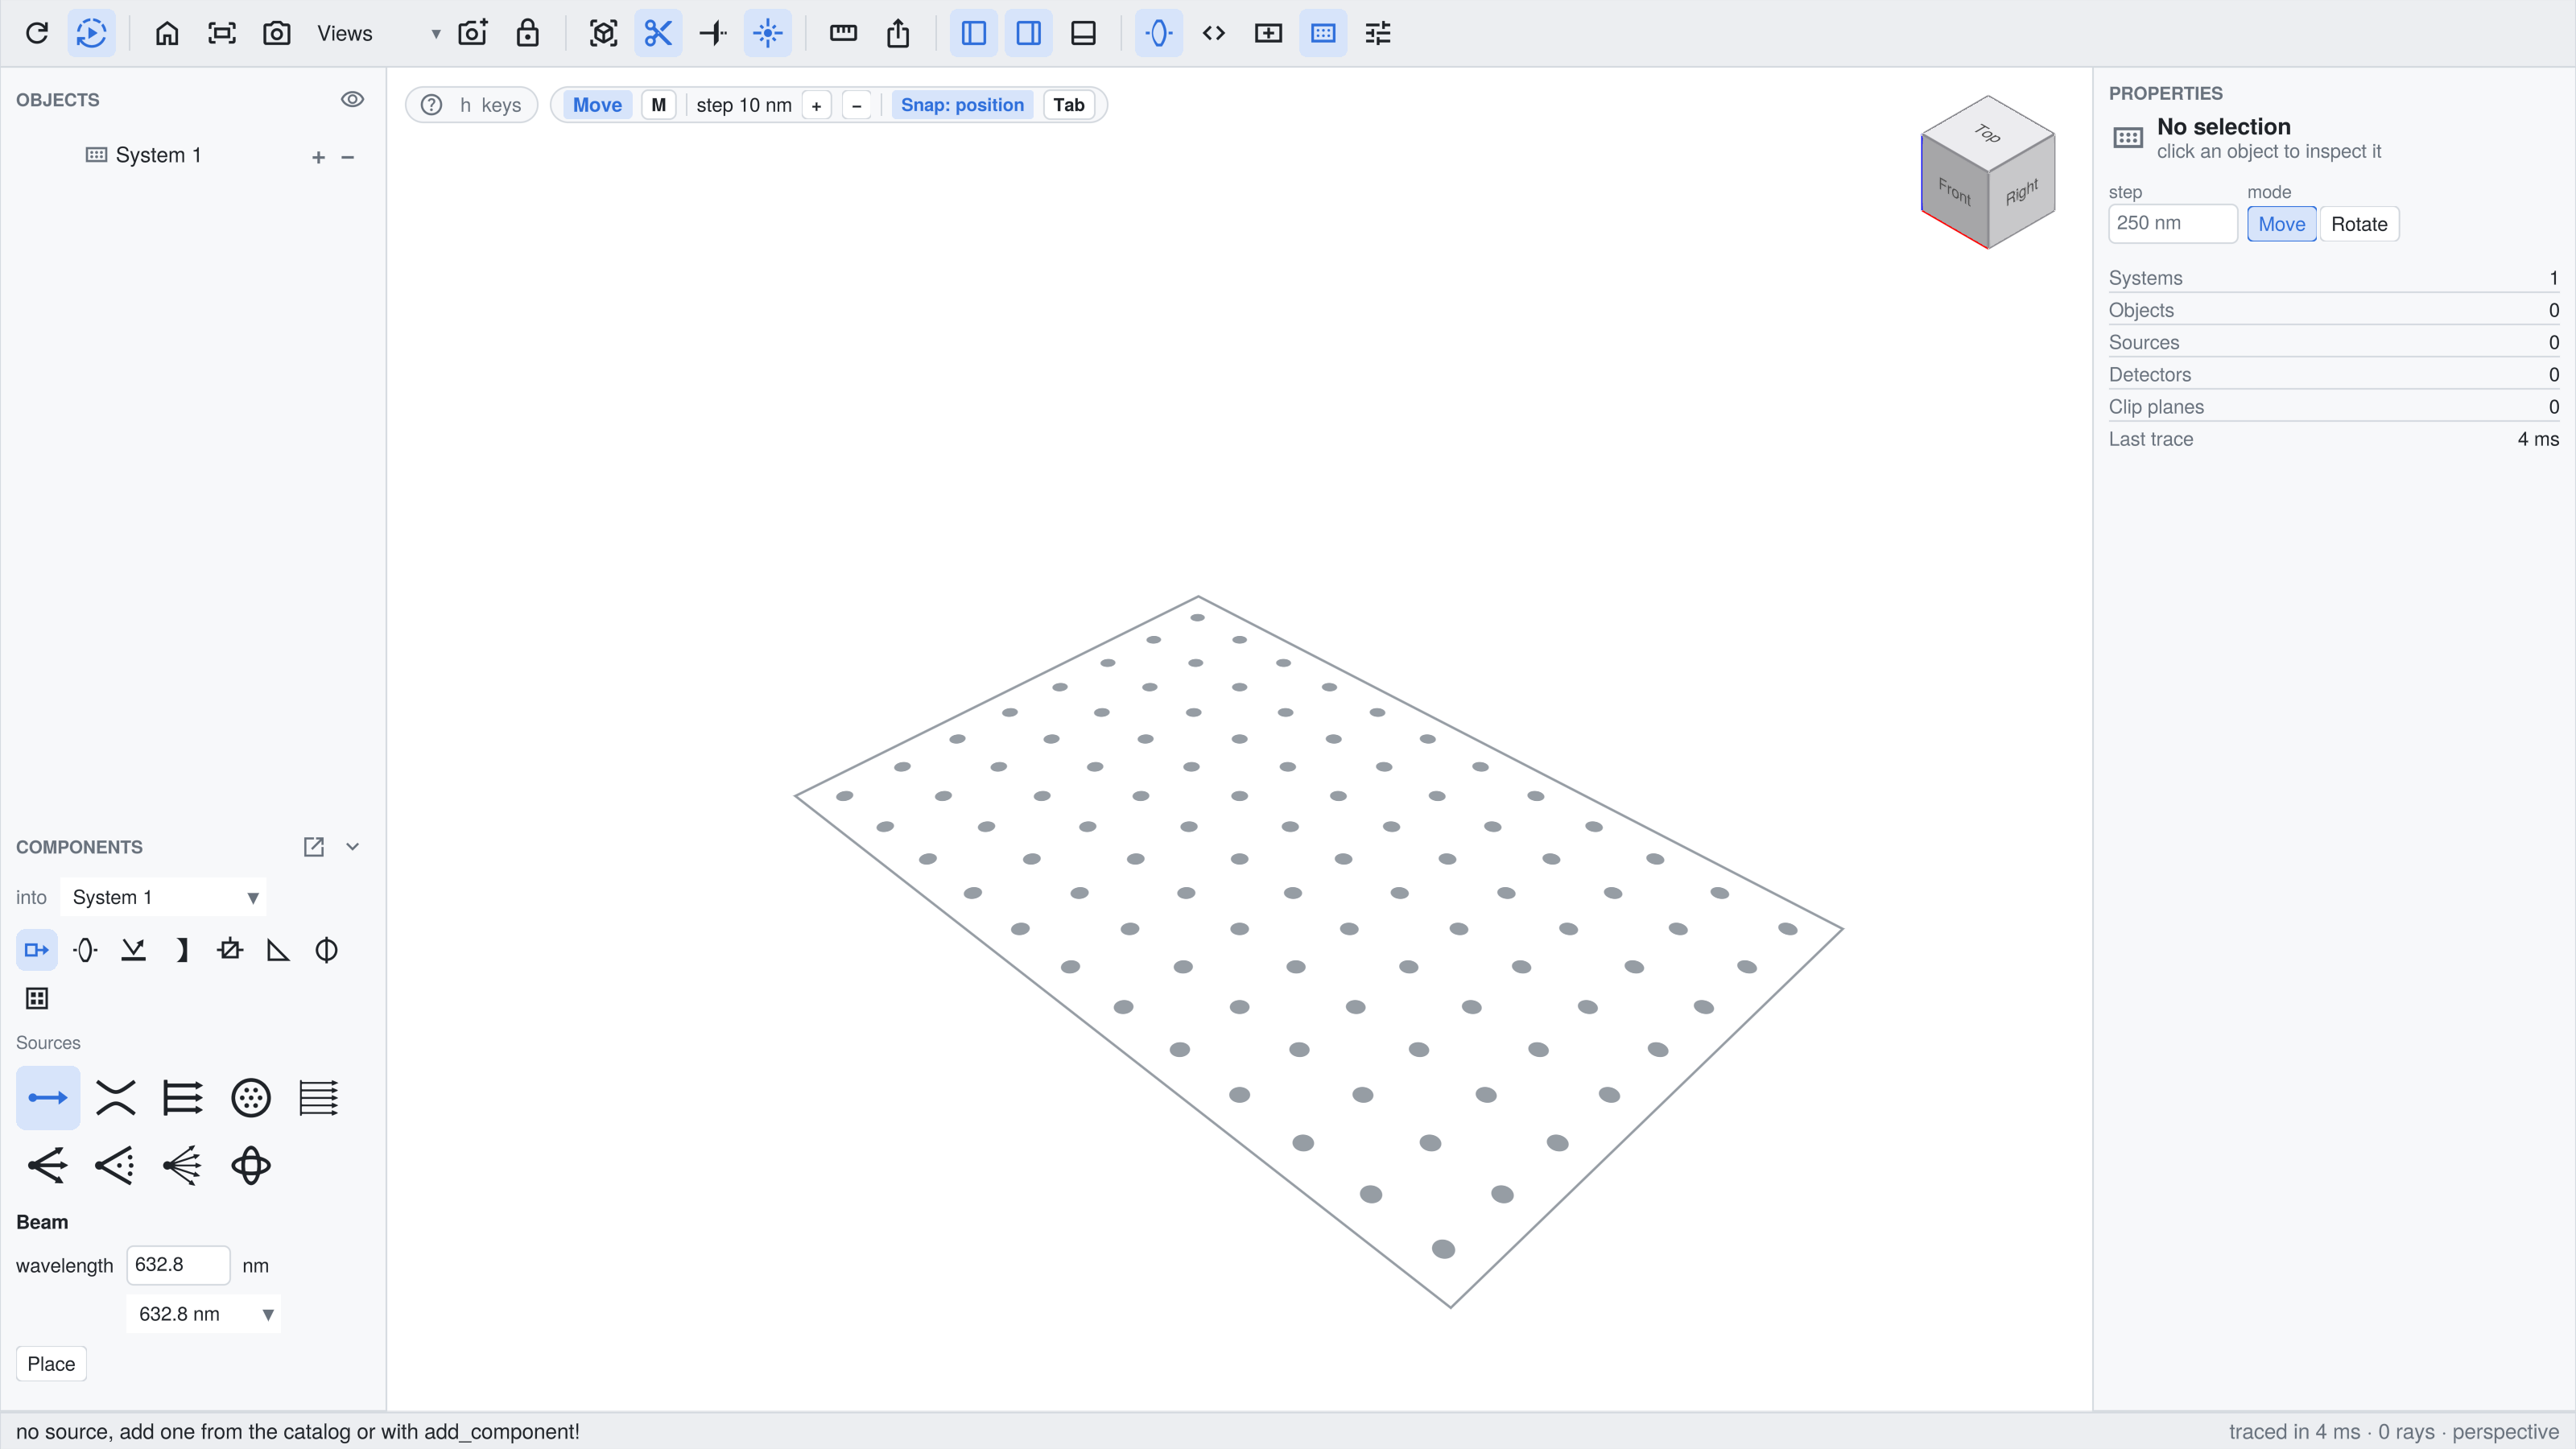Click the reload arrow icon in toolbar
The image size is (2576, 1449).
pyautogui.click(x=37, y=33)
